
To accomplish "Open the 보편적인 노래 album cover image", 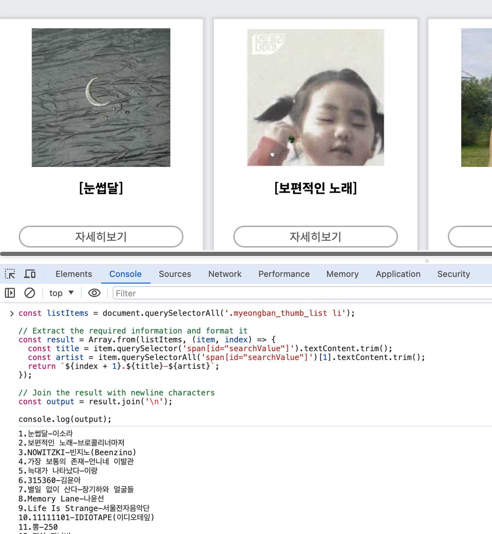I will pos(315,97).
